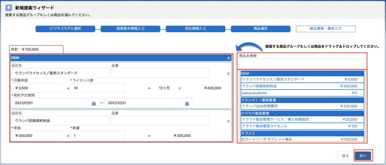Viewport: 386px width, 165px height.
Task: Select クラウド勤怠管理ライセンス product
Action: [x=302, y=126]
